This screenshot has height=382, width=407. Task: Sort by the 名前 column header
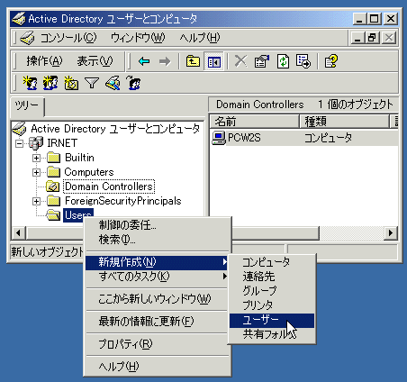[254, 122]
